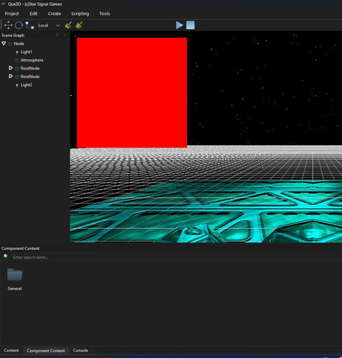Float the Scene Graph panel
The height and width of the screenshot is (358, 342).
point(57,35)
